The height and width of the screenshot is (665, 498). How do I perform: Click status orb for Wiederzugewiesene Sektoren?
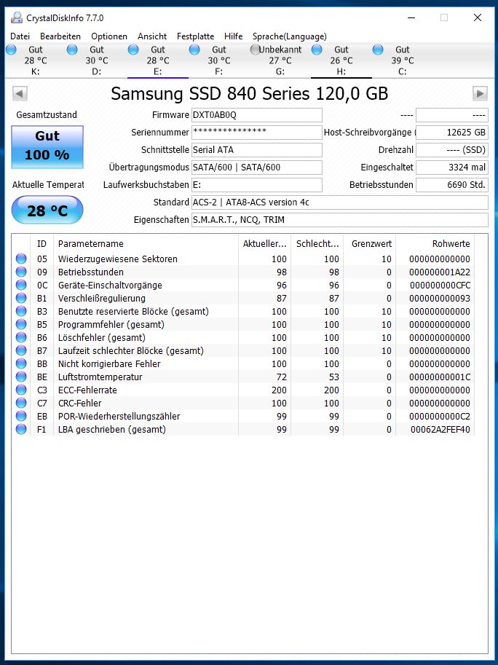(x=21, y=259)
